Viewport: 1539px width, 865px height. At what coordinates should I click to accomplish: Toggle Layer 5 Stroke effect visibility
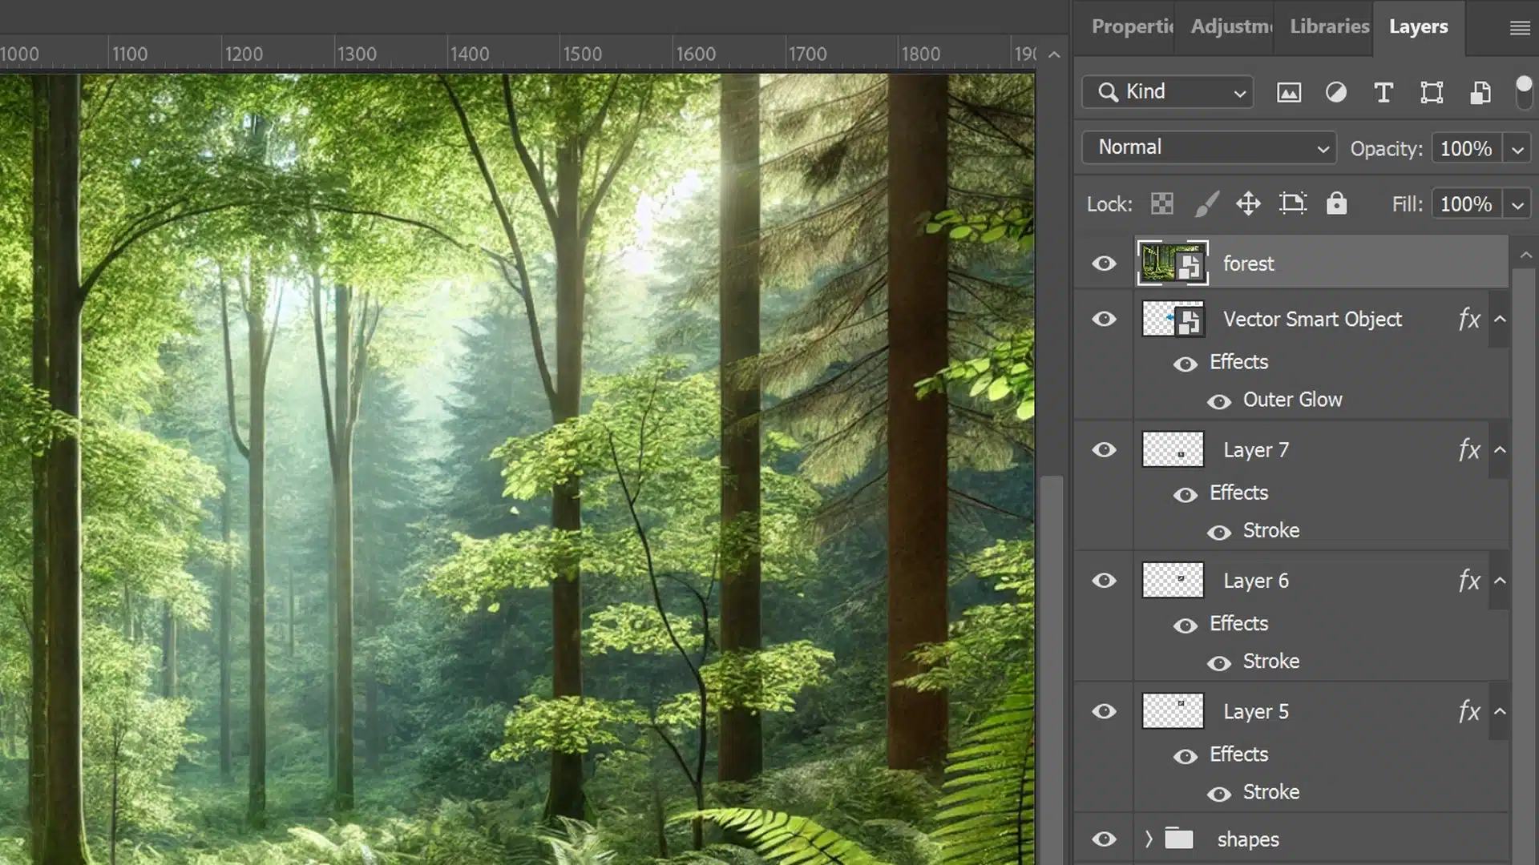(1219, 794)
